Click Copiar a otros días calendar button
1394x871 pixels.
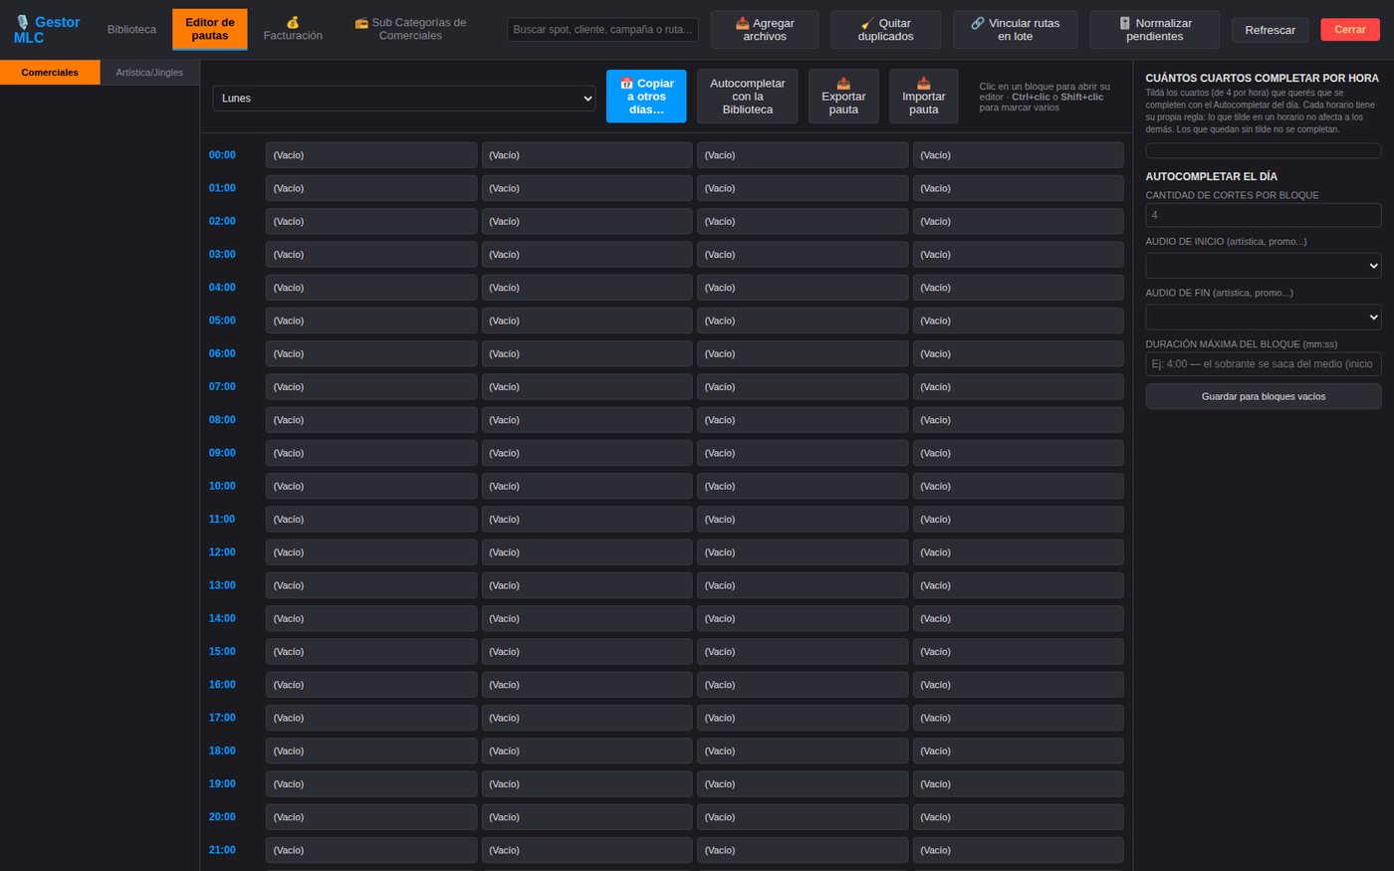646,97
